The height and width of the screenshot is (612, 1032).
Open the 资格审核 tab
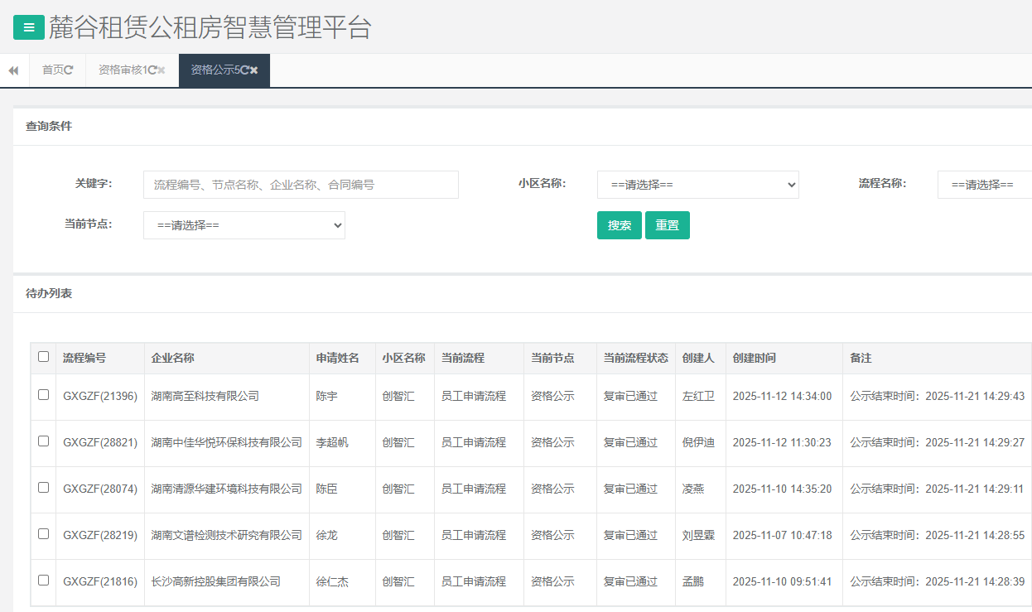122,70
